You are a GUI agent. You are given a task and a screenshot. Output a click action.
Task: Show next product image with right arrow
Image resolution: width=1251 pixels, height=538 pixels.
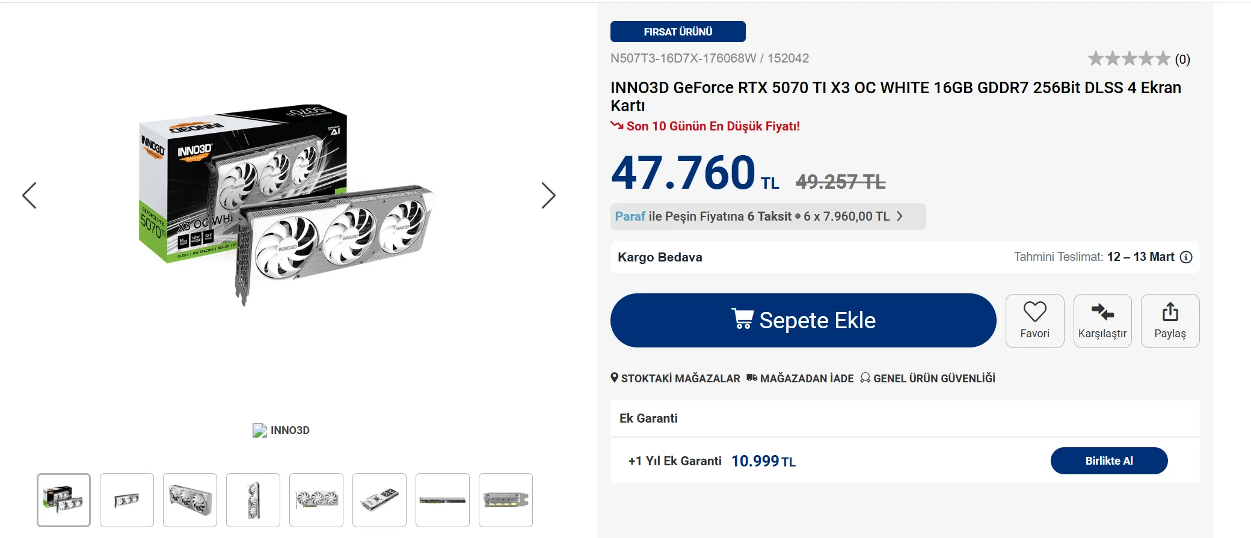pyautogui.click(x=548, y=195)
